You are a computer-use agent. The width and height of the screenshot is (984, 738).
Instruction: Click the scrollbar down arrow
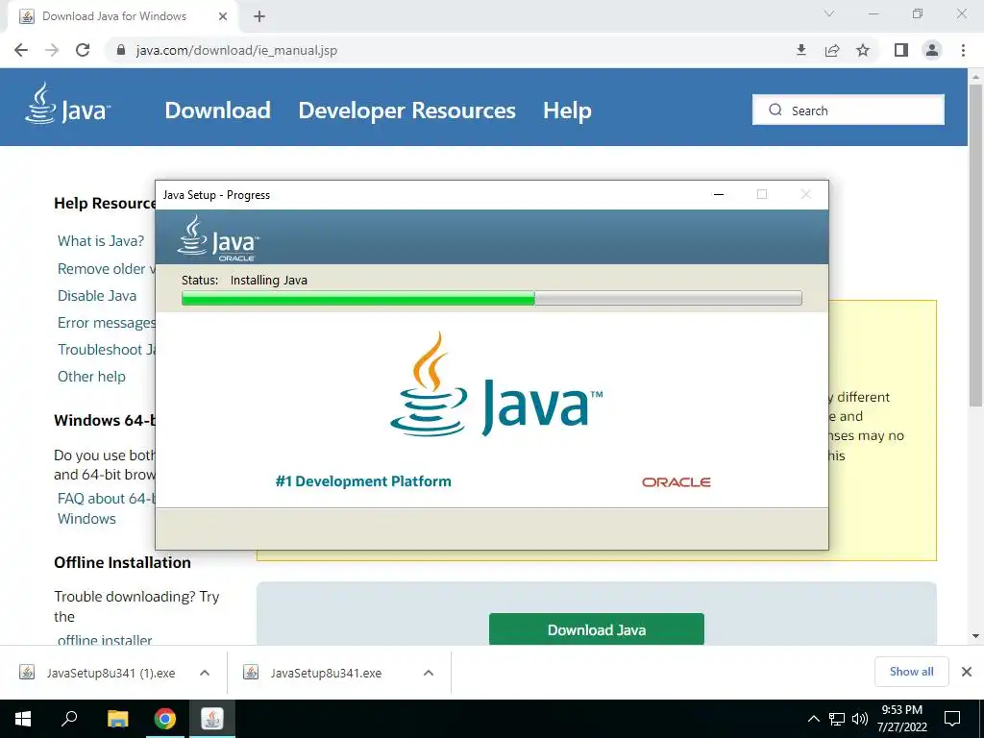coord(975,636)
